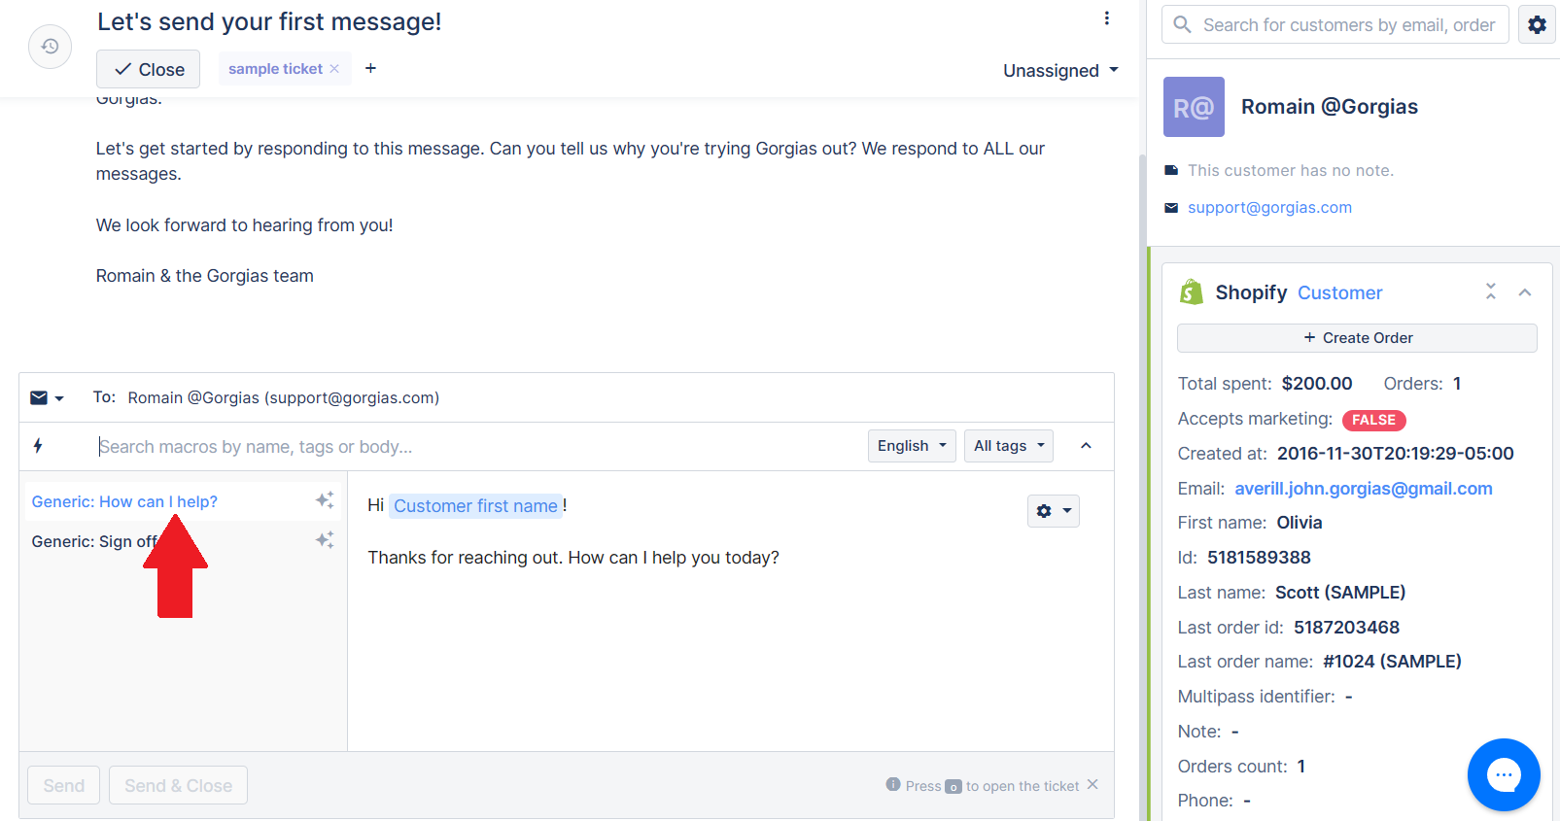This screenshot has width=1560, height=821.
Task: Click the Id value 5181589388
Action: (1259, 558)
